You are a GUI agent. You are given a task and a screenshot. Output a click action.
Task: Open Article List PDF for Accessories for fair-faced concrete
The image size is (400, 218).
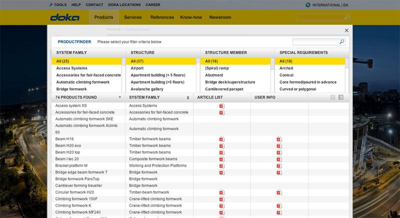tap(221, 112)
